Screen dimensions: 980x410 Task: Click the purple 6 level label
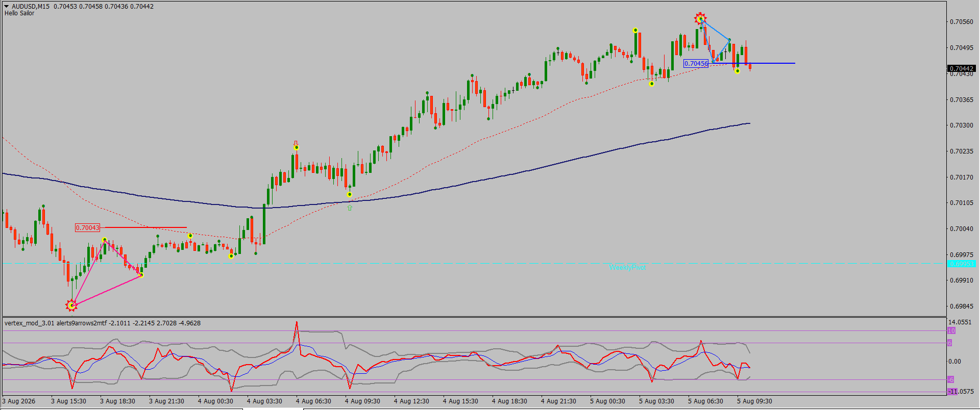pyautogui.click(x=950, y=343)
